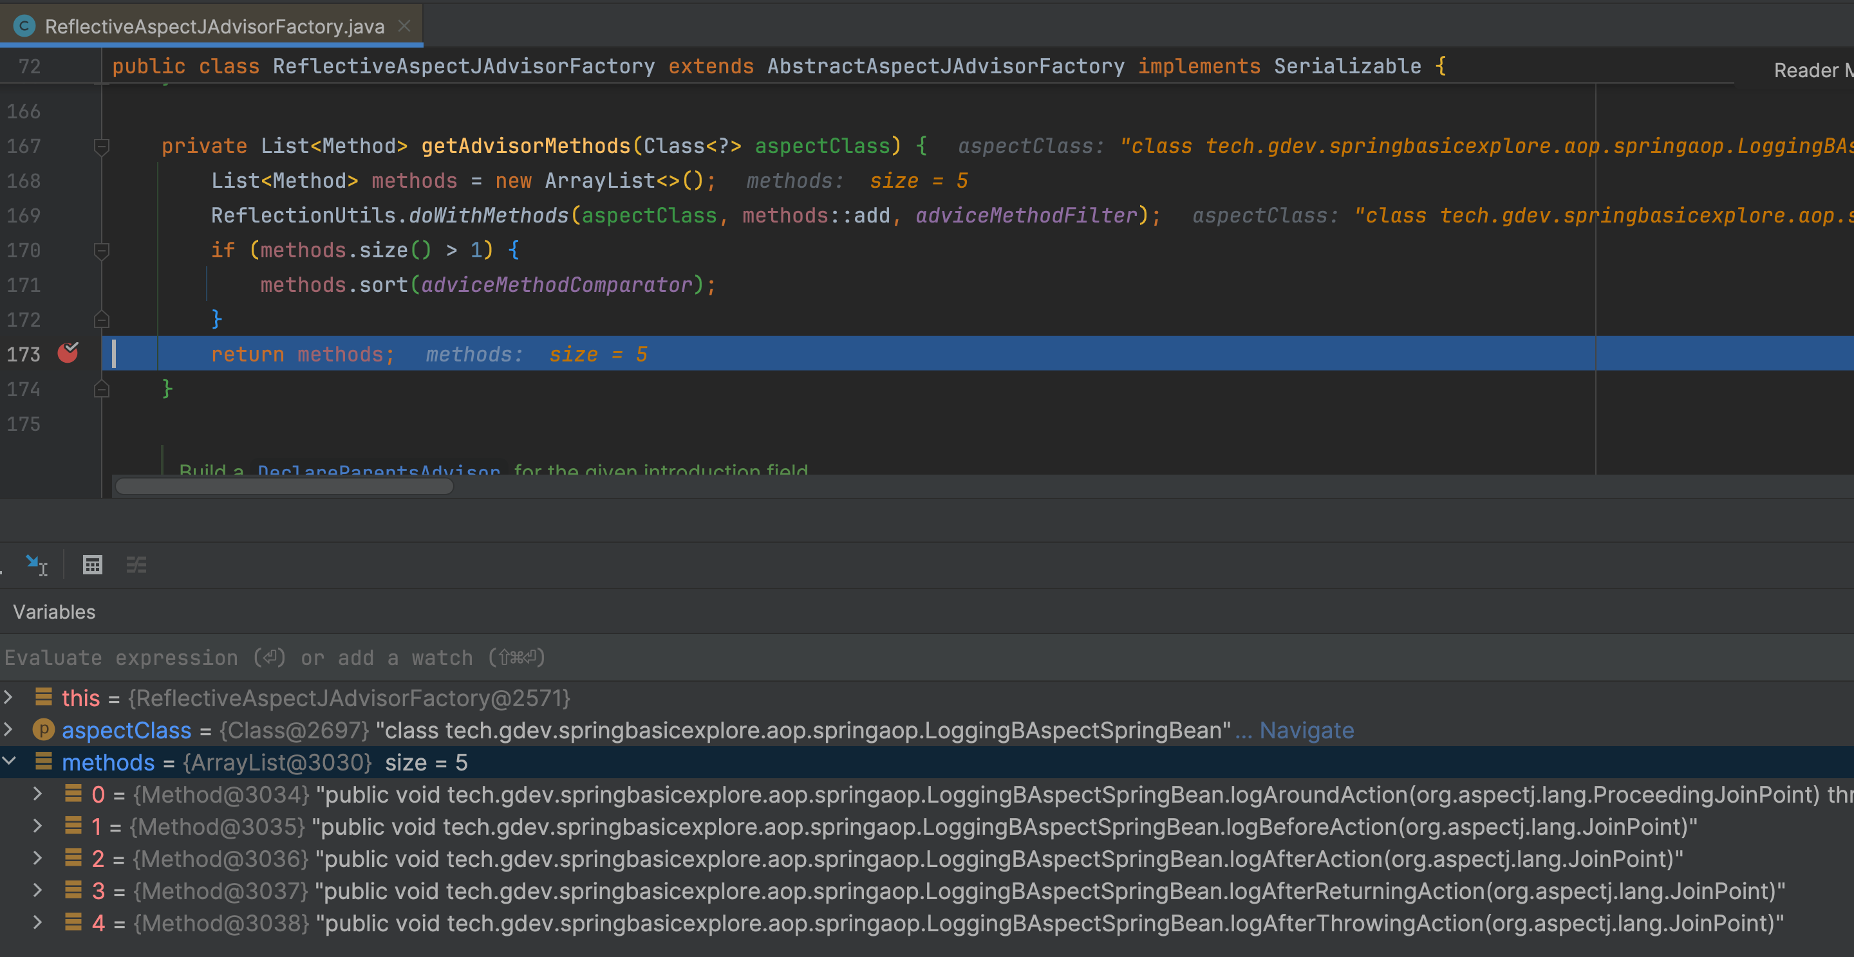
Task: Select the Method@3038 logAfterThrowingAction entry
Action: 927,923
